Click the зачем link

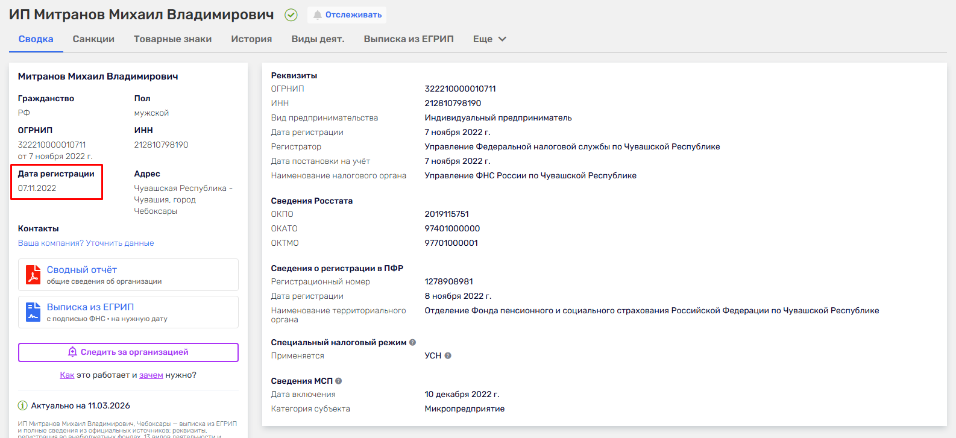point(151,375)
